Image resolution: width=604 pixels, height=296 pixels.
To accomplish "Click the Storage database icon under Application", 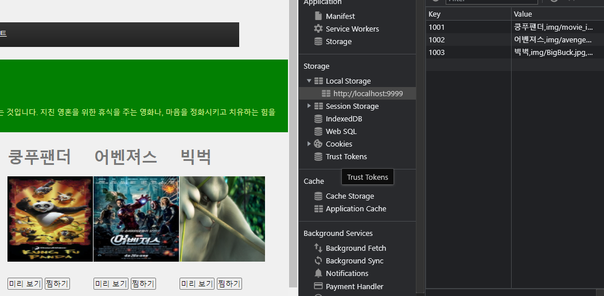I will 318,42.
